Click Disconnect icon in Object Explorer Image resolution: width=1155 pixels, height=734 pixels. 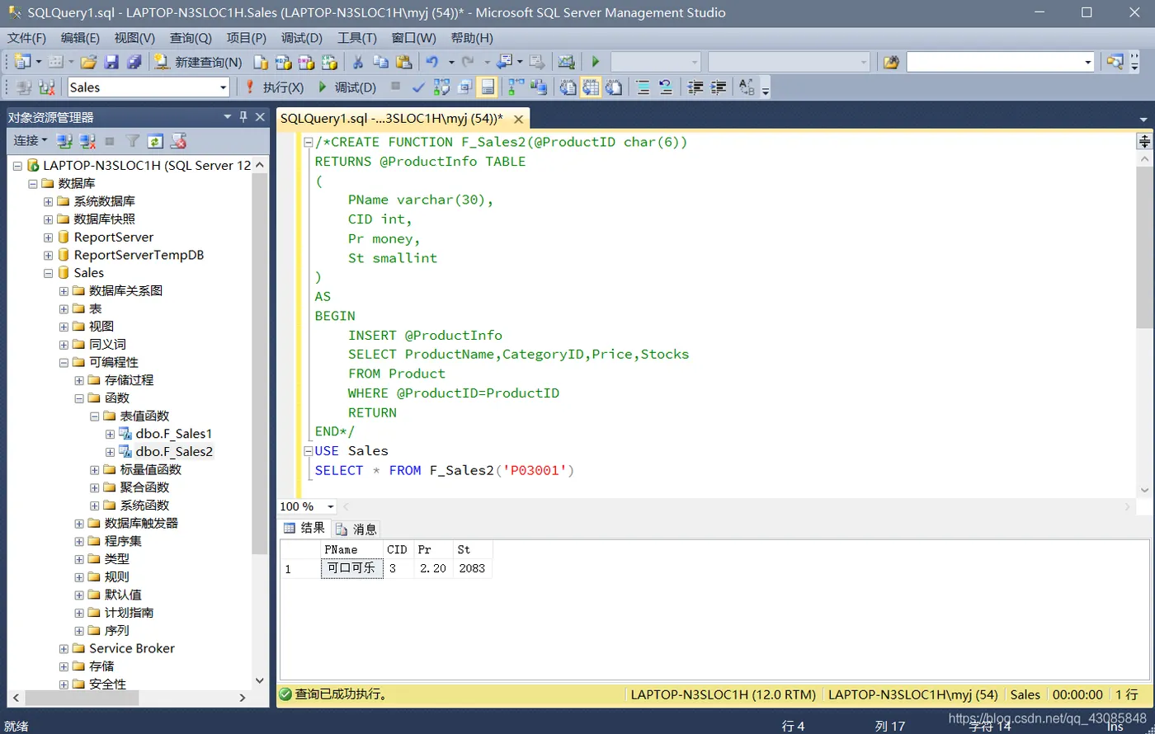[87, 141]
